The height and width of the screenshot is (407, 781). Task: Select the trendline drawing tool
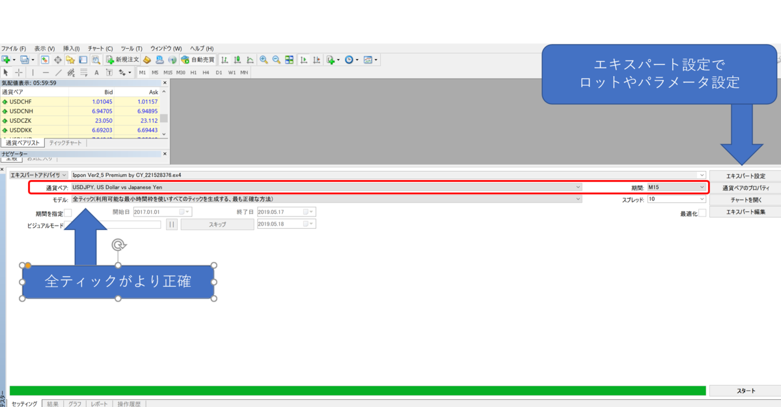pos(59,72)
